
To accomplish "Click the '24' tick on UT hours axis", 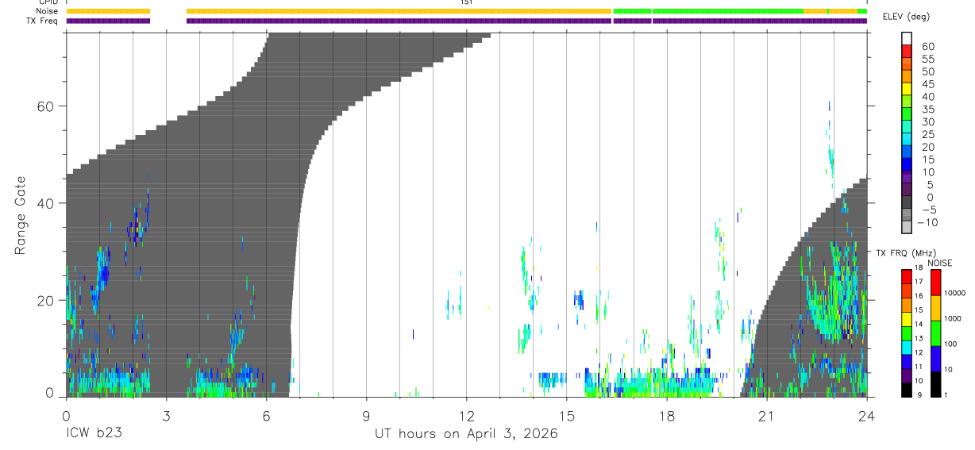I will [x=866, y=415].
